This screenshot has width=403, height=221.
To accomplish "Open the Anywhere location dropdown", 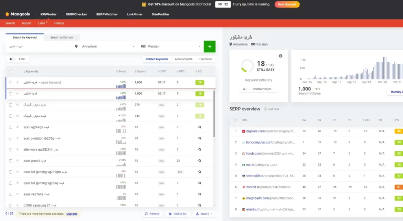I will click(105, 46).
